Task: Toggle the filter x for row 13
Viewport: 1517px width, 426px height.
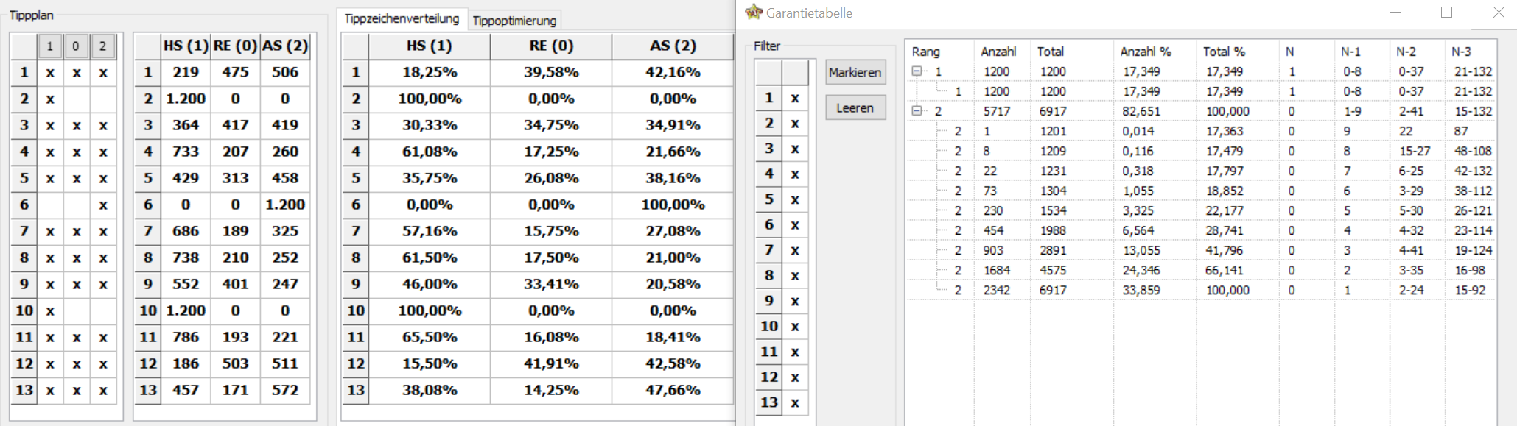Action: [x=795, y=402]
